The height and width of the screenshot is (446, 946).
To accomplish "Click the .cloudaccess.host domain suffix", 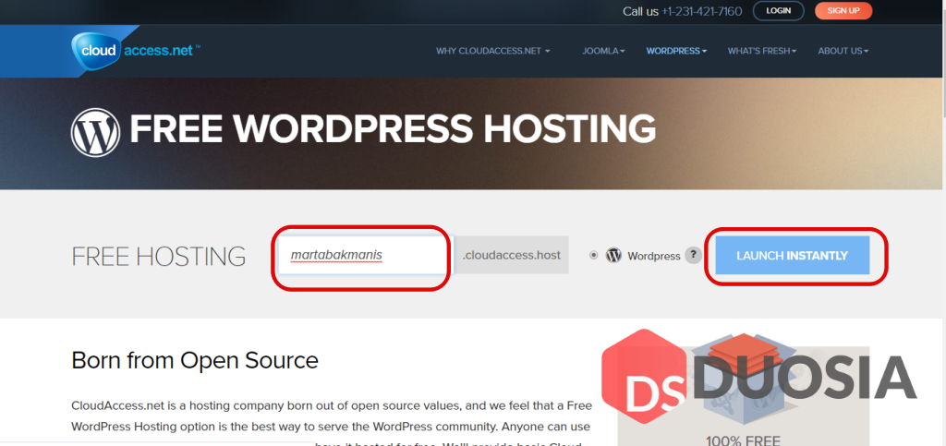I will click(512, 255).
